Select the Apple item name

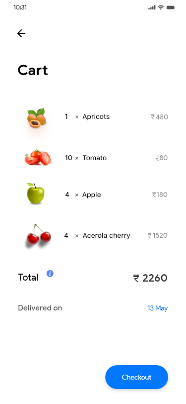point(91,195)
